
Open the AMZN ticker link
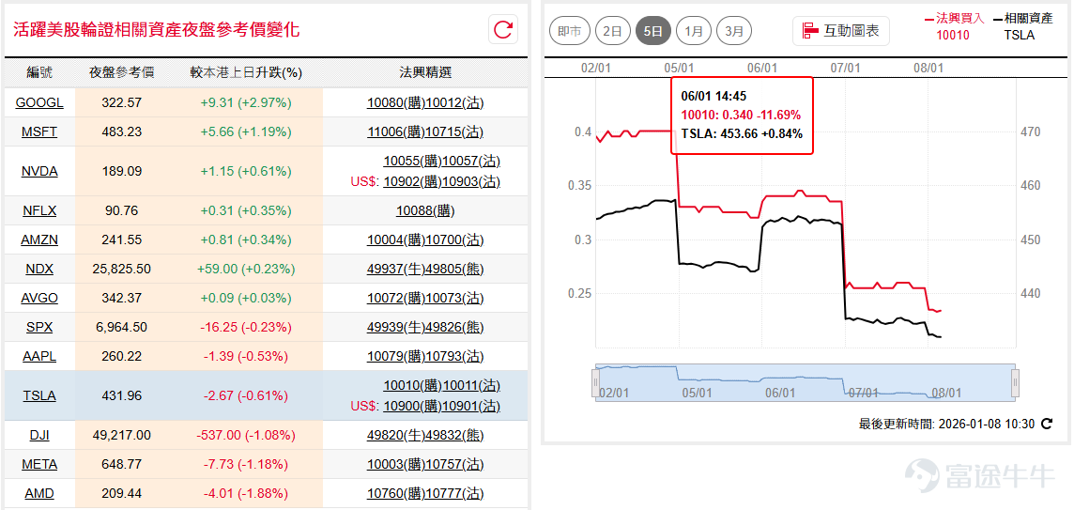[x=39, y=240]
